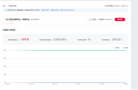Open the third blue link about the experience score mapping
The height and width of the screenshot is (90, 138).
pyautogui.click(x=67, y=10)
